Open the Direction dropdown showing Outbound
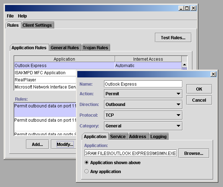The height and width of the screenshot is (187, 223). [143, 105]
